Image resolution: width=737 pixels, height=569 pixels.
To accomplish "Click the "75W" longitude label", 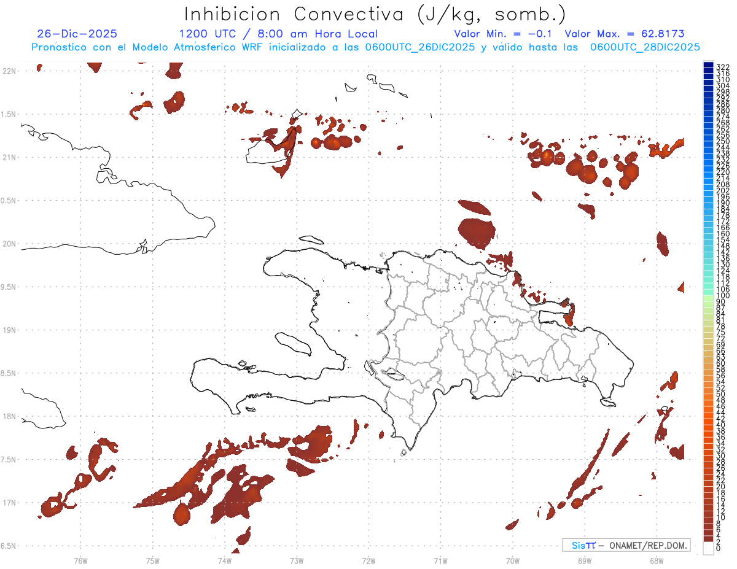I will 152,560.
